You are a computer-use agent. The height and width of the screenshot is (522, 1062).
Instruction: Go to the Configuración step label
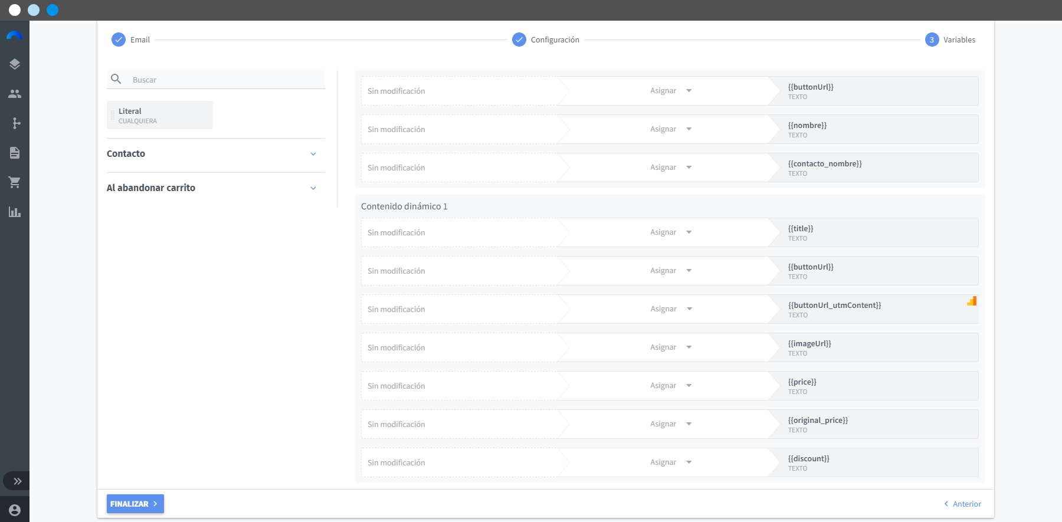click(555, 40)
